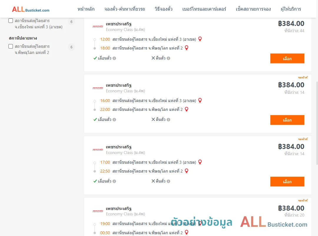
Task: Click operator logo on the 17:00 trip card
Action: [x=98, y=150]
